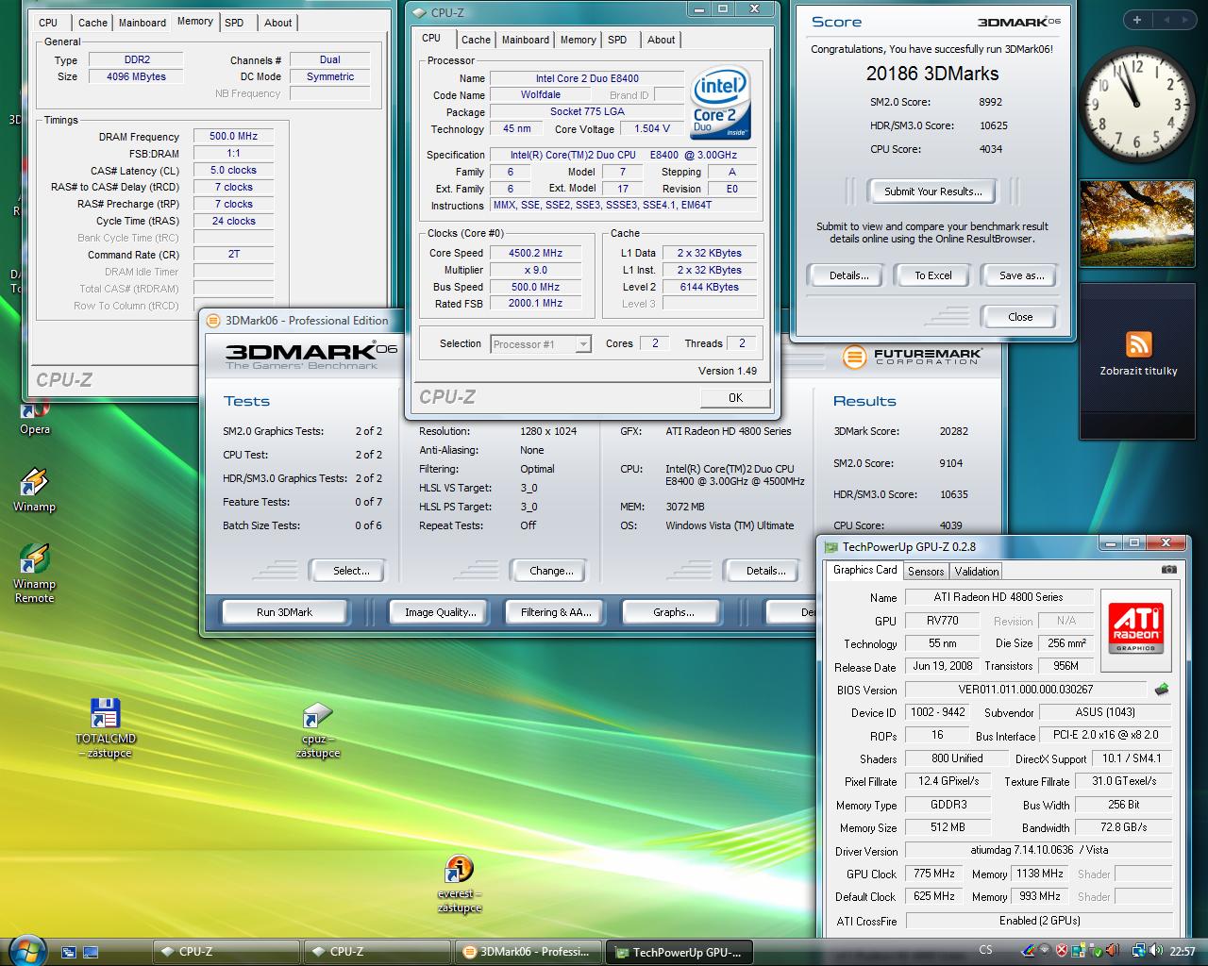Open the Validation tab in GPU-Z
1208x966 pixels.
click(976, 572)
